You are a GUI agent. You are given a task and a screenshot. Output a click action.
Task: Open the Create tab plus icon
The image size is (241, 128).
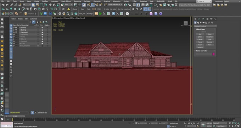[195, 19]
